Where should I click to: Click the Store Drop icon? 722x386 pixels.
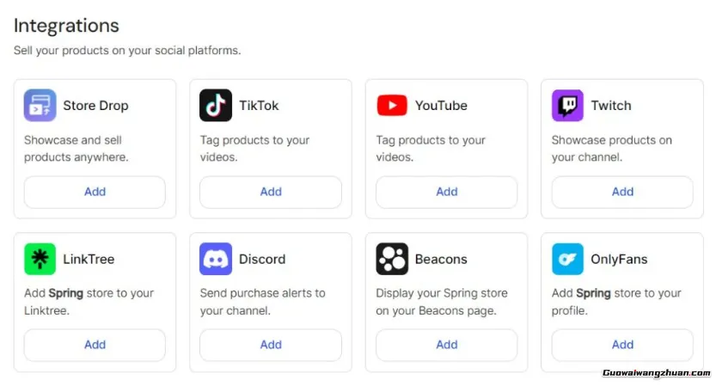coord(40,106)
